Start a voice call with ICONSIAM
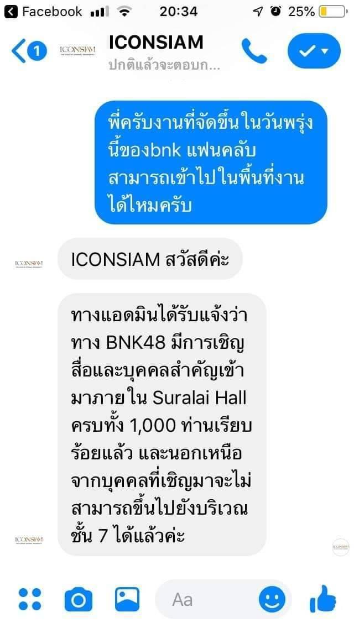The width and height of the screenshot is (354, 628). (x=254, y=51)
